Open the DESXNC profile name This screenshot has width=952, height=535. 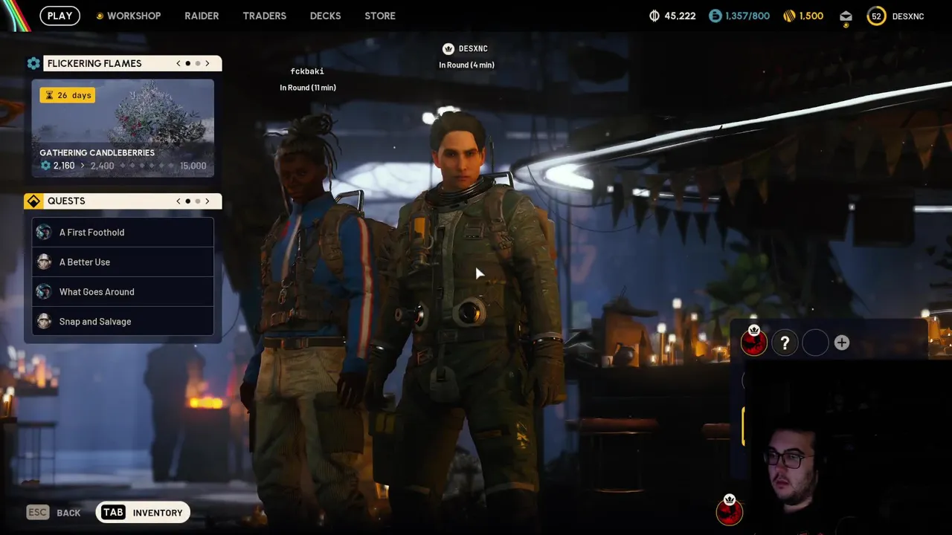pyautogui.click(x=908, y=16)
